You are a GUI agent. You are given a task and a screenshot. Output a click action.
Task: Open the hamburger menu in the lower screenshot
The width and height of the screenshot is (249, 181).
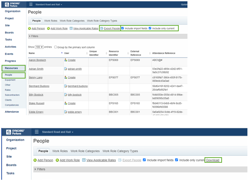pyautogui.click(x=37, y=132)
